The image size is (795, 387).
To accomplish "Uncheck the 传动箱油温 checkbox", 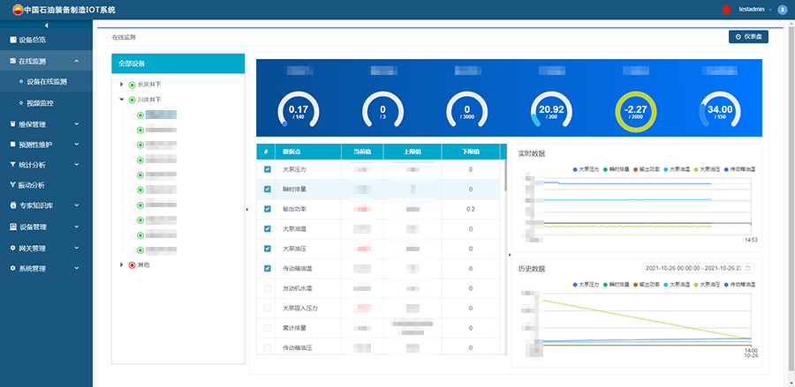I will [x=267, y=268].
